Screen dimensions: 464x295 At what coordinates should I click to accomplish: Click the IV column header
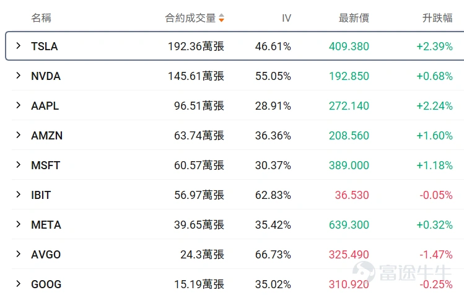[286, 19]
